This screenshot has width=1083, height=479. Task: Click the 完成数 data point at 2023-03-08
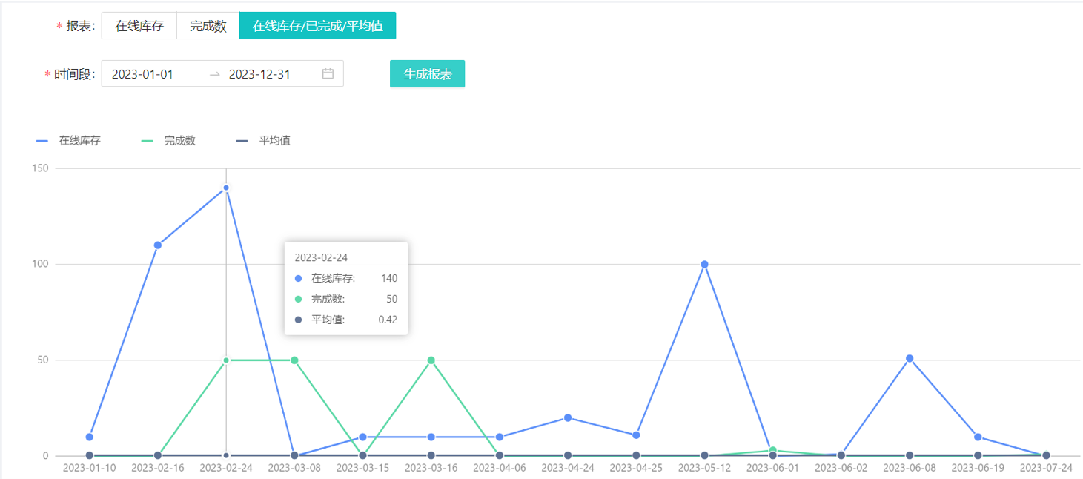[294, 360]
